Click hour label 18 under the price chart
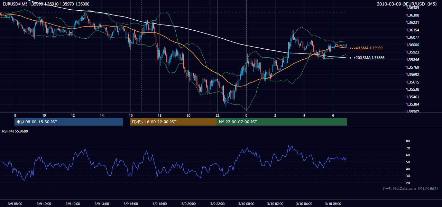This screenshot has width=442, height=207. point(159,115)
